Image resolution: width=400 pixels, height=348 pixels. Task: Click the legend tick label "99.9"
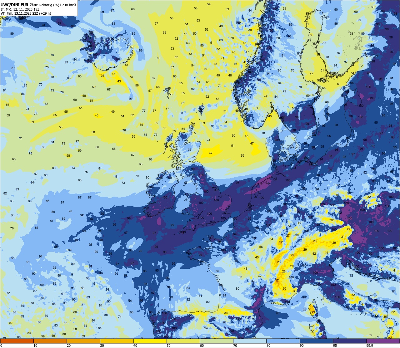(x=370, y=346)
